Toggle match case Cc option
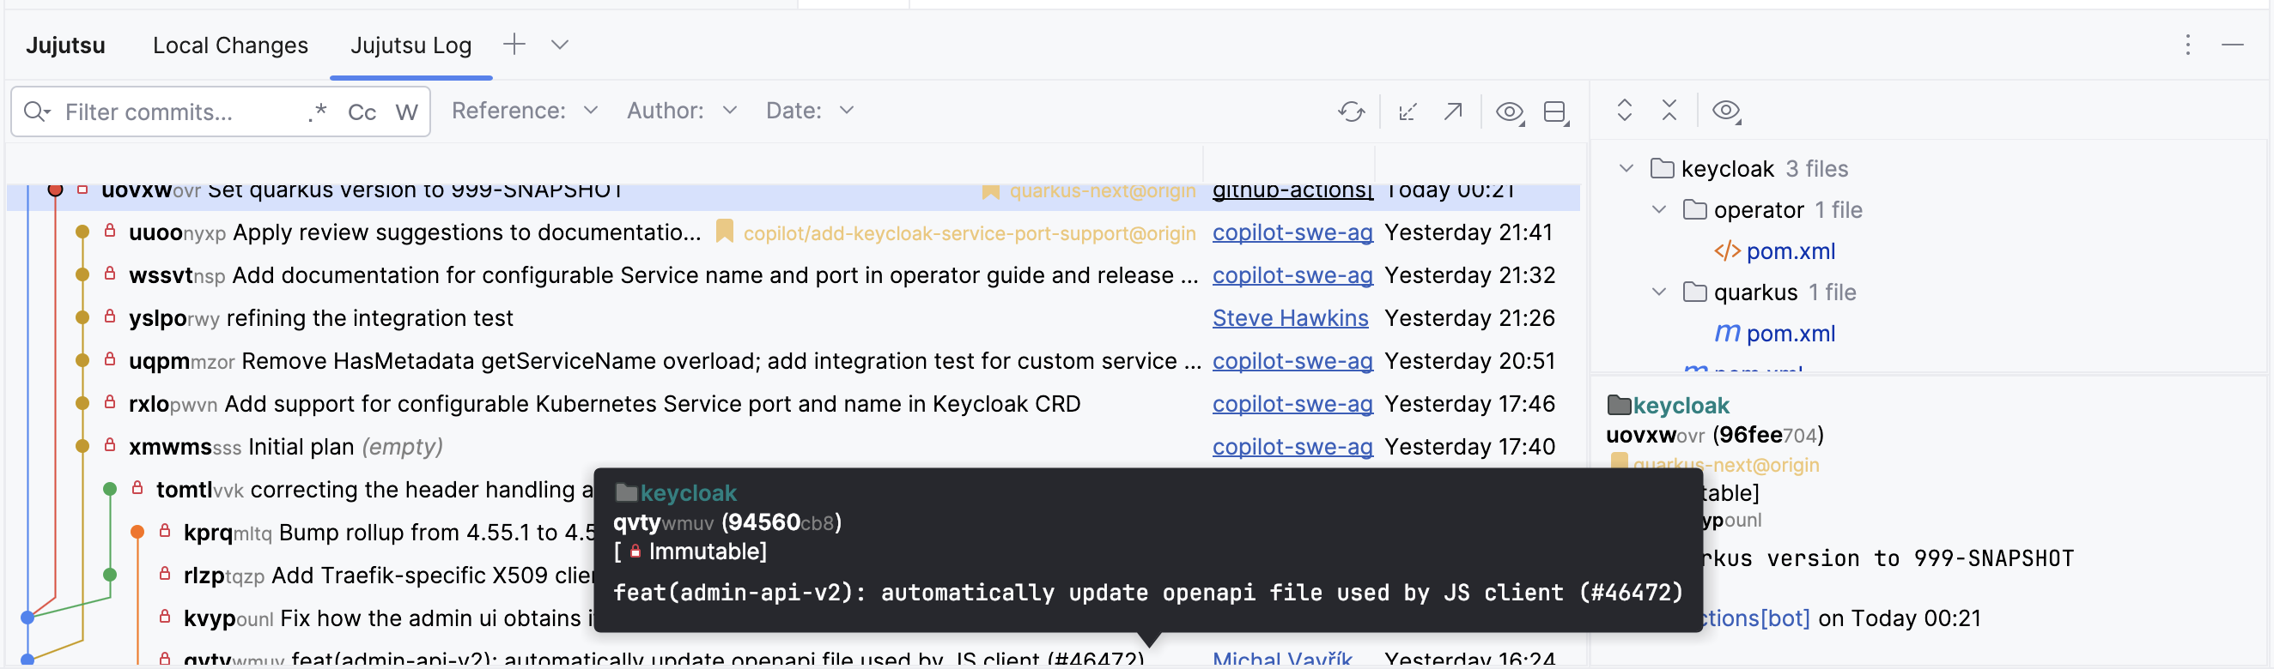The height and width of the screenshot is (669, 2274). click(x=362, y=112)
